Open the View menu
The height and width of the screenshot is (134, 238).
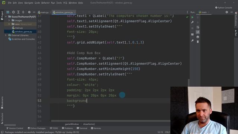pyautogui.click(x=20, y=3)
